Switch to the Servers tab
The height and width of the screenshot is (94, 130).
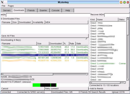pos(7,10)
